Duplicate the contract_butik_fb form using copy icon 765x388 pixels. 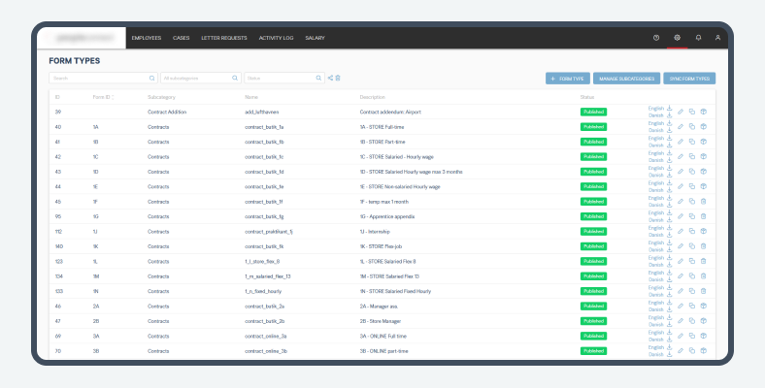click(x=692, y=142)
